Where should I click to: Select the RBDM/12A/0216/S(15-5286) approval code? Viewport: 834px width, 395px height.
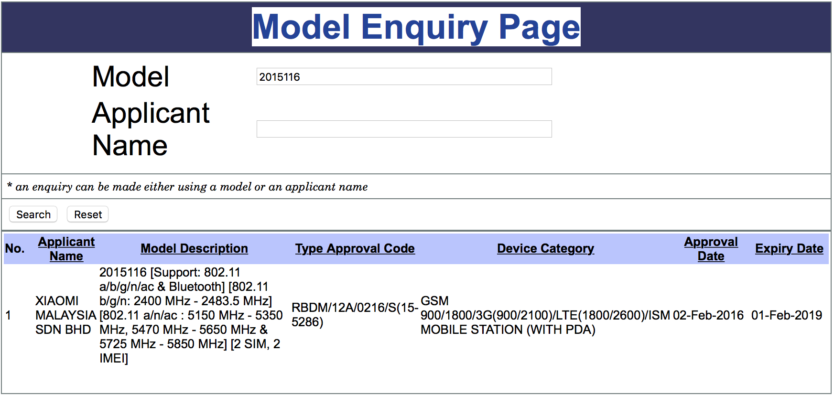(x=355, y=315)
